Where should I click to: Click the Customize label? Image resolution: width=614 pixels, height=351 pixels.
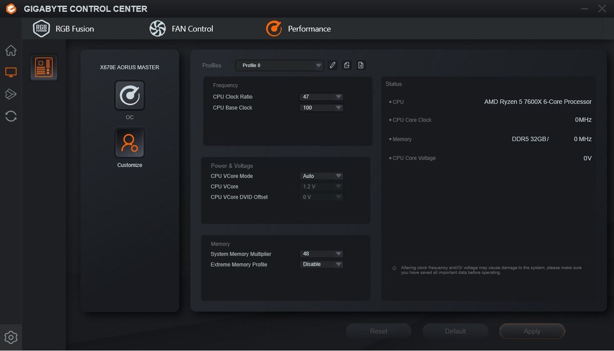[x=129, y=165]
